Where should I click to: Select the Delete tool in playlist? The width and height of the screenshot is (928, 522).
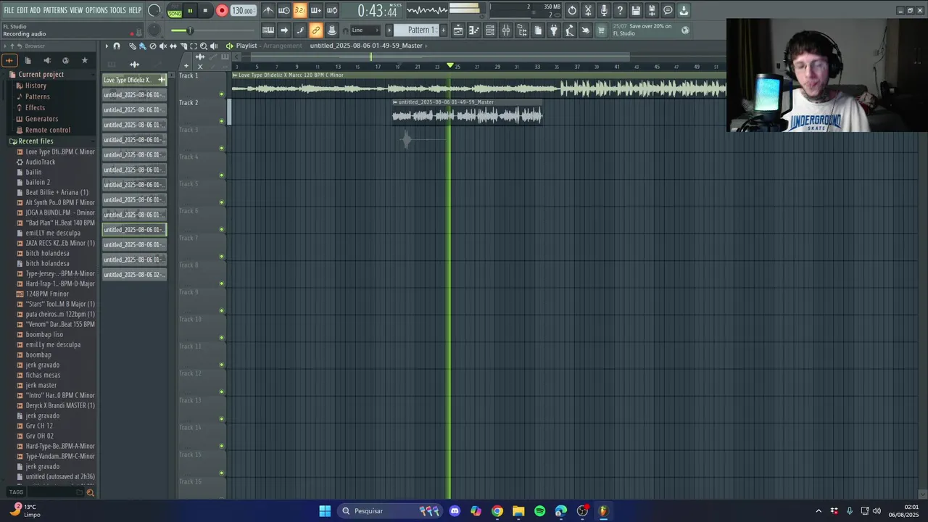[x=152, y=46]
